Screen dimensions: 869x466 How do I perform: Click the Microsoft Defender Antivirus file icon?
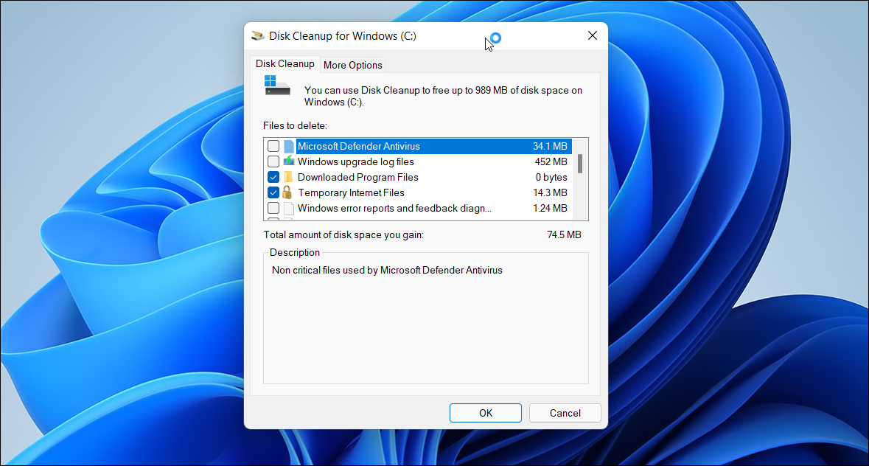coord(288,146)
